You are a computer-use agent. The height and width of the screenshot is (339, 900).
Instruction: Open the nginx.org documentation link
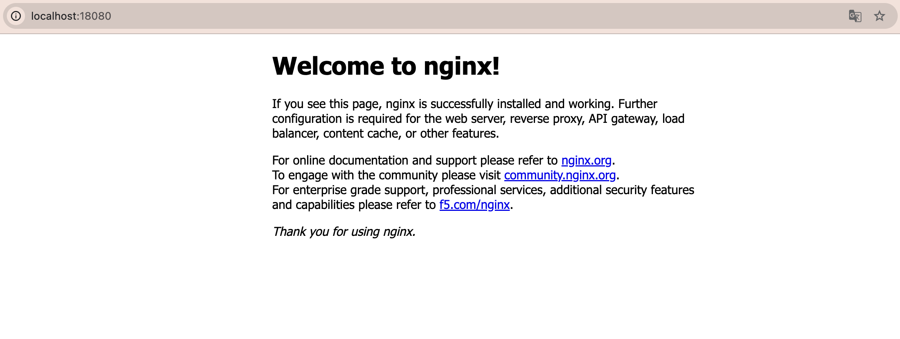(x=586, y=160)
